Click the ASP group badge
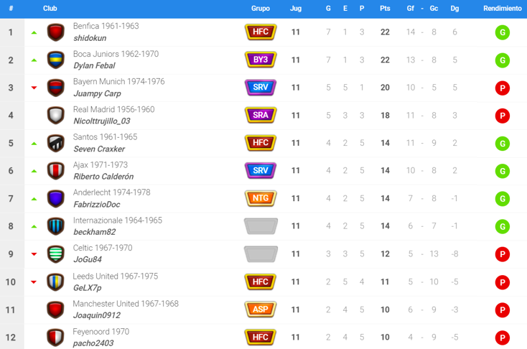The image size is (527, 349). click(261, 310)
